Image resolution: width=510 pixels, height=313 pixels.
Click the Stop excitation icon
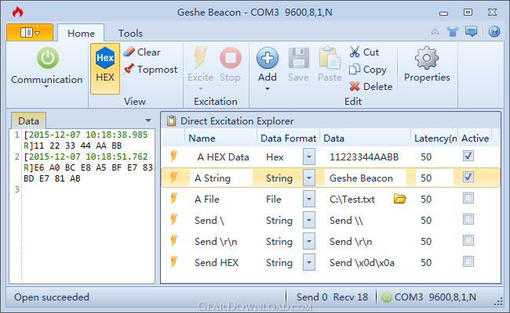[x=230, y=58]
